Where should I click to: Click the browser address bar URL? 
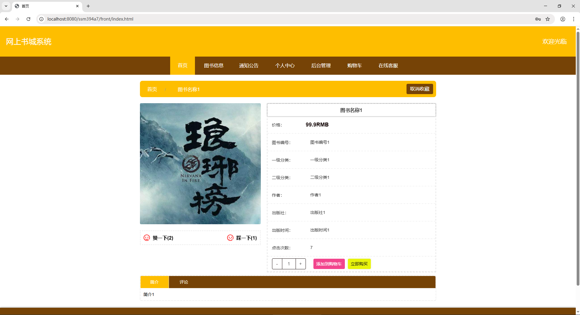(90, 19)
